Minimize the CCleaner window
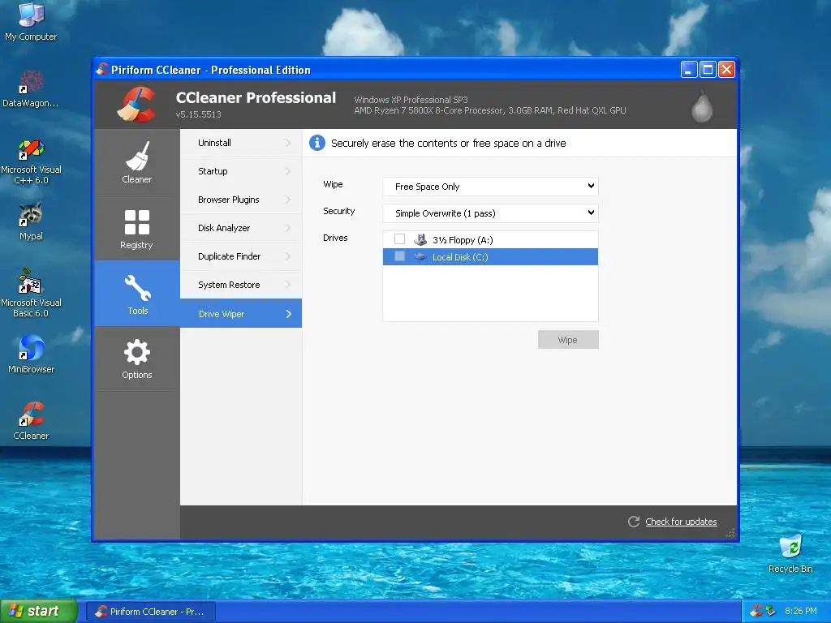The image size is (831, 623). [x=688, y=70]
